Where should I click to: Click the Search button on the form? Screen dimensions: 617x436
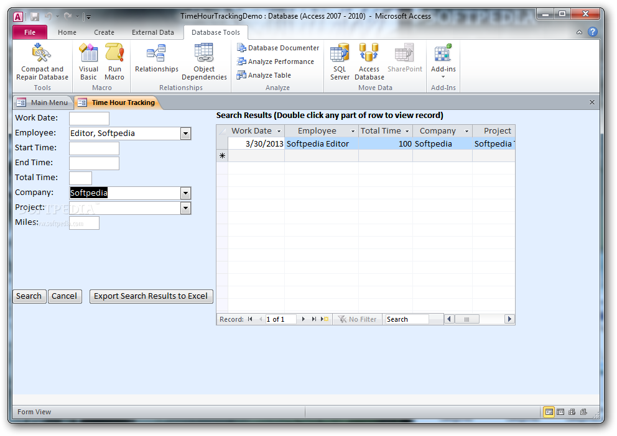(29, 296)
